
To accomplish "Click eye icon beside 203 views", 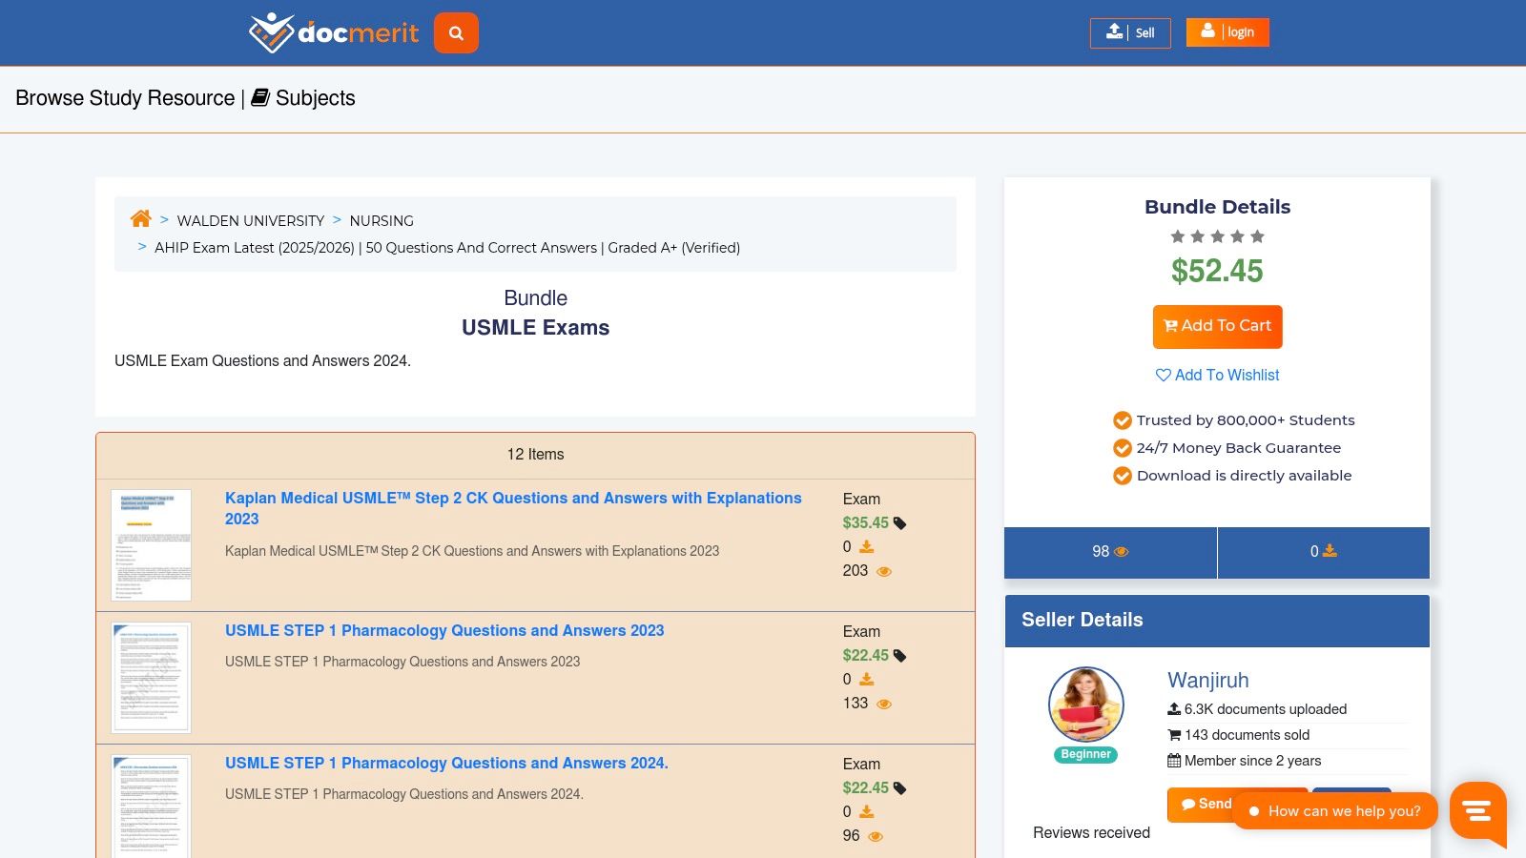I will 884,571.
